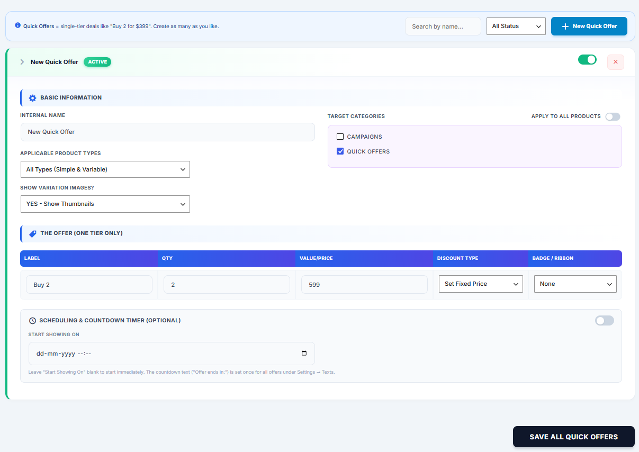The image size is (639, 452).
Task: Open the Set Fixed Price discount type dropdown
Action: [x=481, y=284]
